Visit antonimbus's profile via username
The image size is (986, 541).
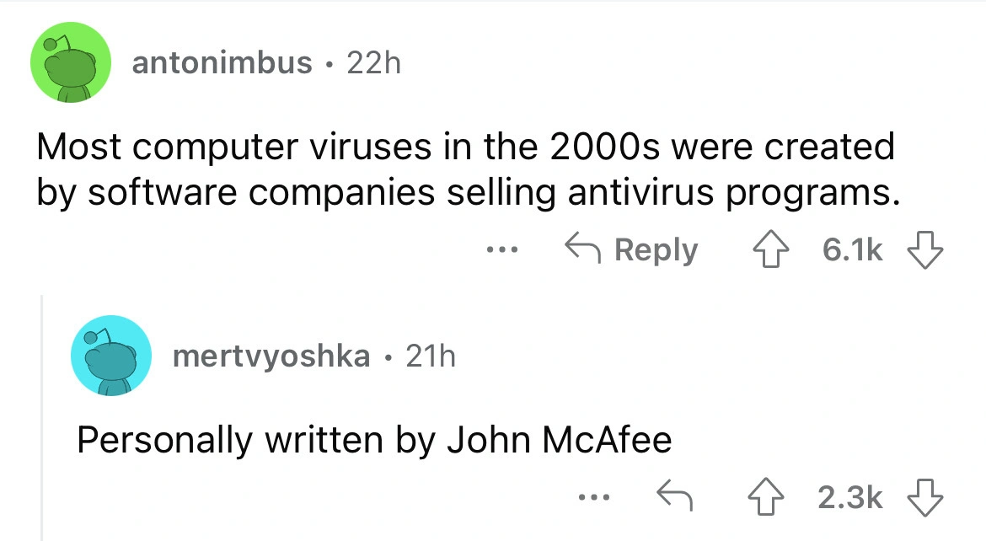[222, 63]
